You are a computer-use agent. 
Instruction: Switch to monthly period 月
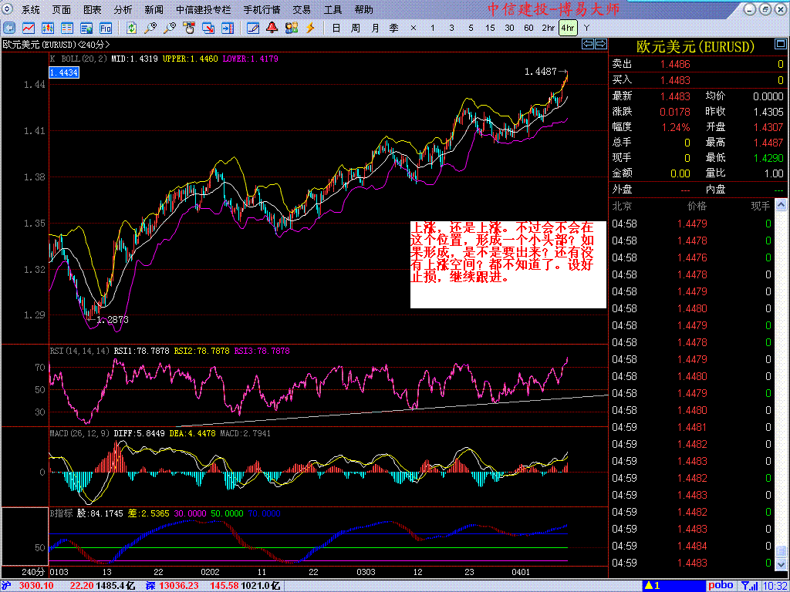375,29
